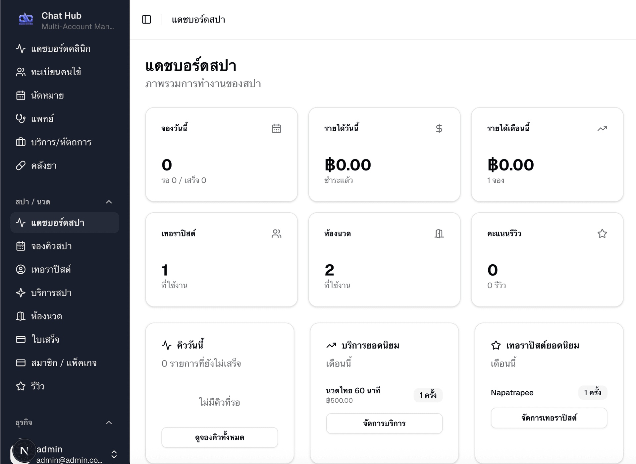Toggle the sidebar with the panel icon
Viewport: 636px width, 464px height.
click(x=147, y=20)
